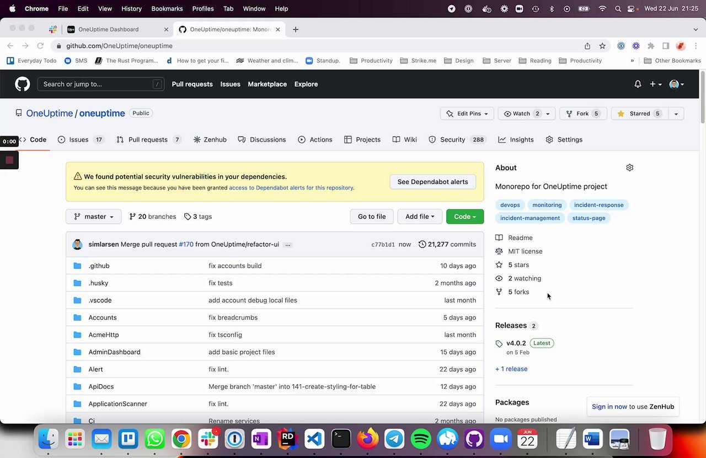The image size is (706, 458).
Task: Open the notifications bell
Action: point(638,84)
